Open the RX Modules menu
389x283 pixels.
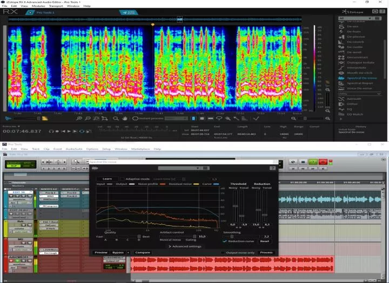[38, 6]
